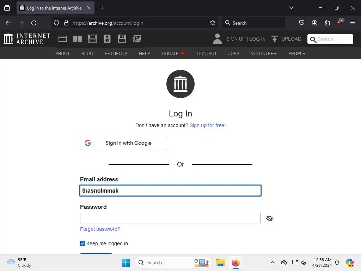The image size is (361, 271).
Task: Click Sign in with Google button
Action: [x=124, y=143]
